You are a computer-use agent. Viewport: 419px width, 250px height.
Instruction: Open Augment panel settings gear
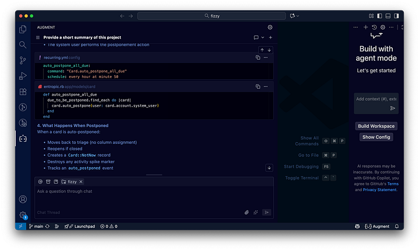click(270, 27)
